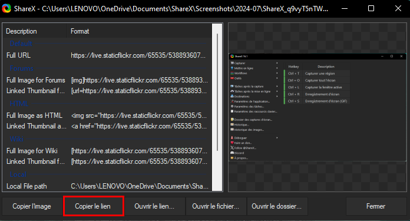Open the folder via Ouvrir le dossier...
410x221 pixels.
tap(277, 206)
